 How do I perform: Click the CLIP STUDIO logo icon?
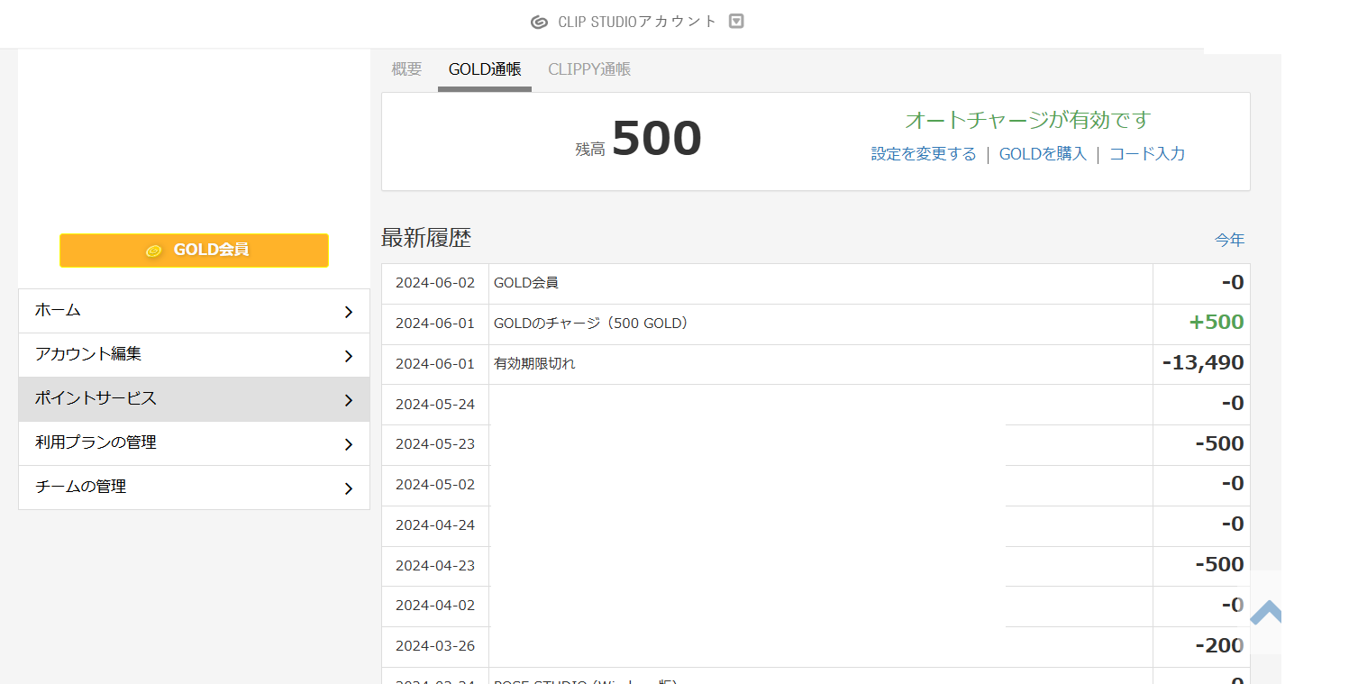(x=539, y=22)
